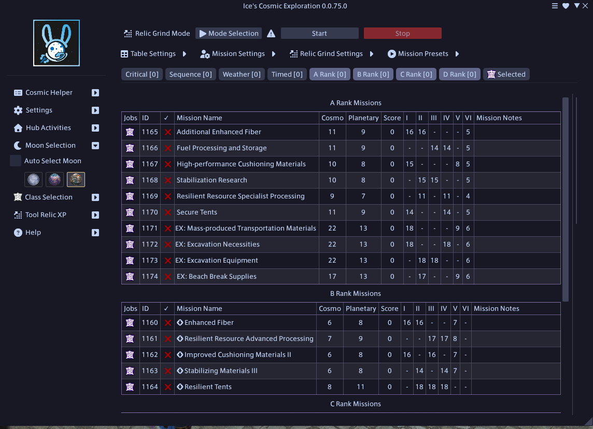The width and height of the screenshot is (593, 429).
Task: Toggle red X for Stabilization Research
Action: tap(167, 180)
